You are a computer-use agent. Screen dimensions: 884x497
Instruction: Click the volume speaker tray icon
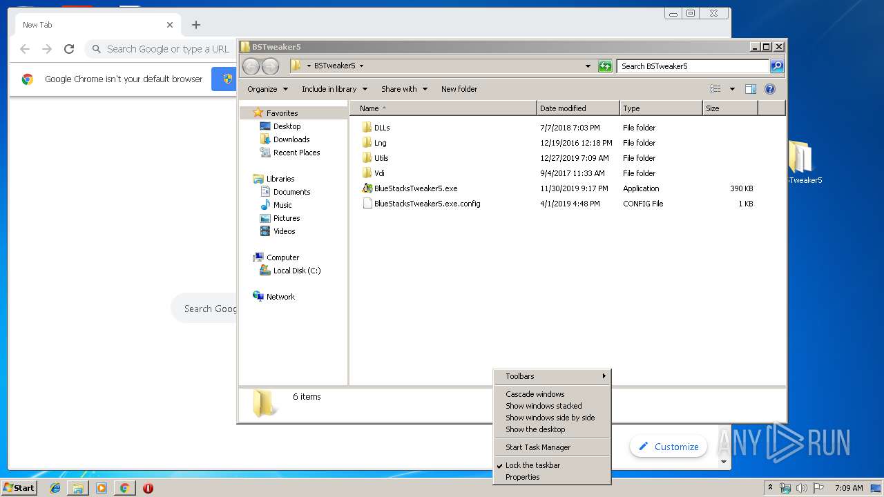coord(801,488)
